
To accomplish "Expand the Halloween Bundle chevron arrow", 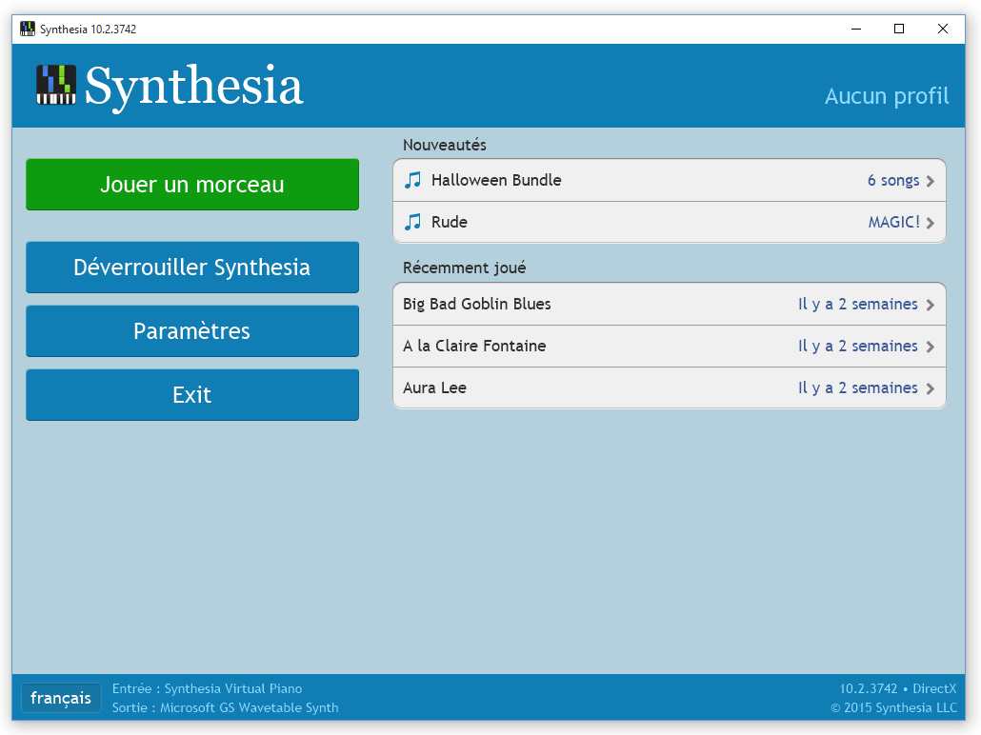I will click(x=931, y=182).
